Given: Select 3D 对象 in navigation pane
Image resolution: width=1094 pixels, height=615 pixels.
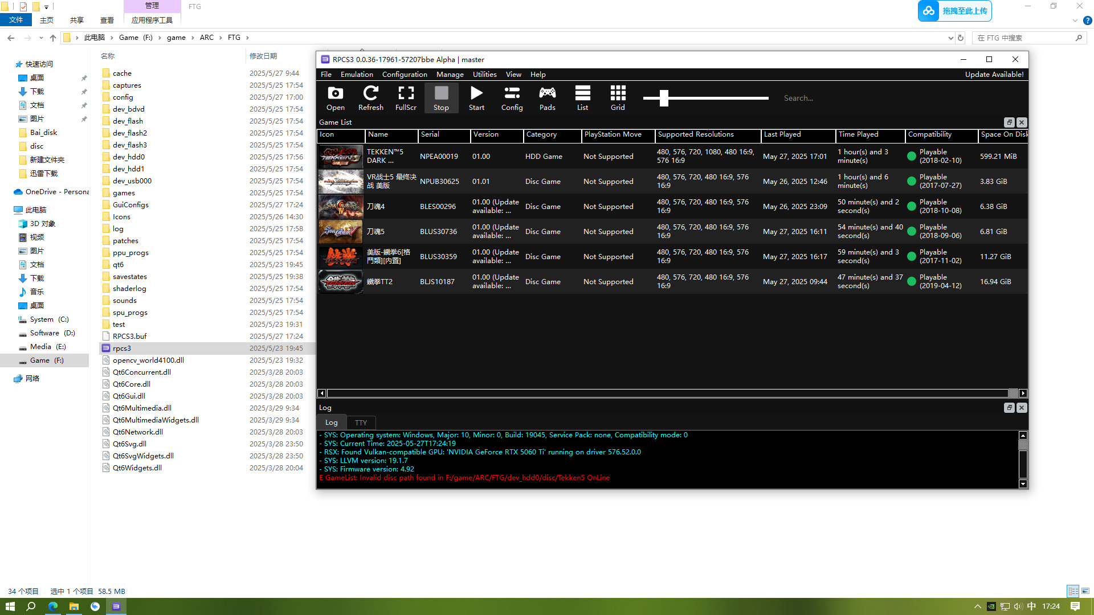Looking at the screenshot, I should [43, 224].
